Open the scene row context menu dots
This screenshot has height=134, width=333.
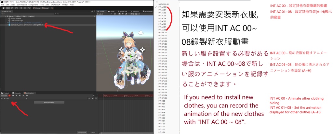(x=94, y=16)
